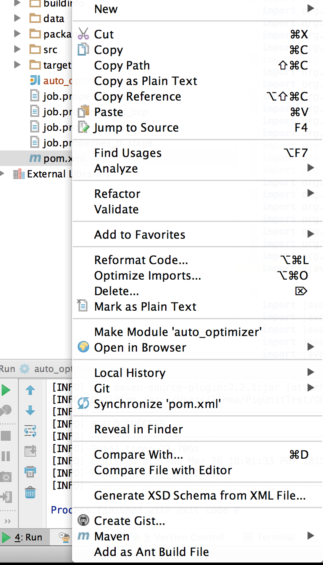Click the Print console icon
Viewport: 323px width, 565px height.
(x=30, y=472)
